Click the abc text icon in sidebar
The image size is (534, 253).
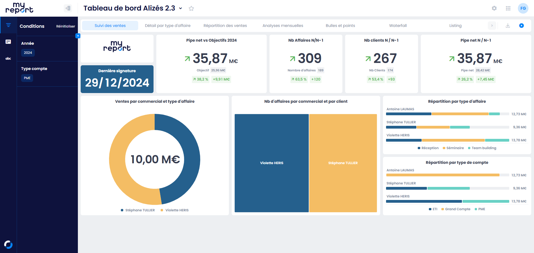[8, 58]
